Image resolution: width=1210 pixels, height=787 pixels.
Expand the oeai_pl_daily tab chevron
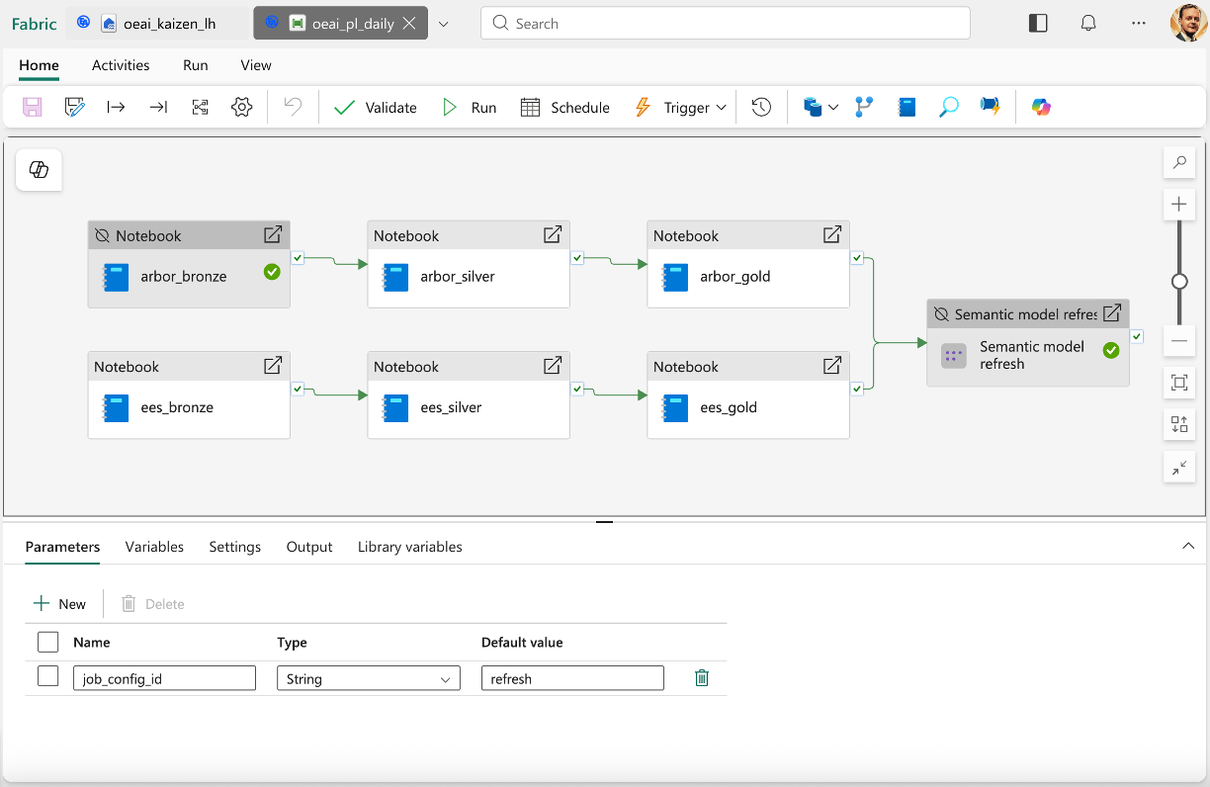point(441,23)
